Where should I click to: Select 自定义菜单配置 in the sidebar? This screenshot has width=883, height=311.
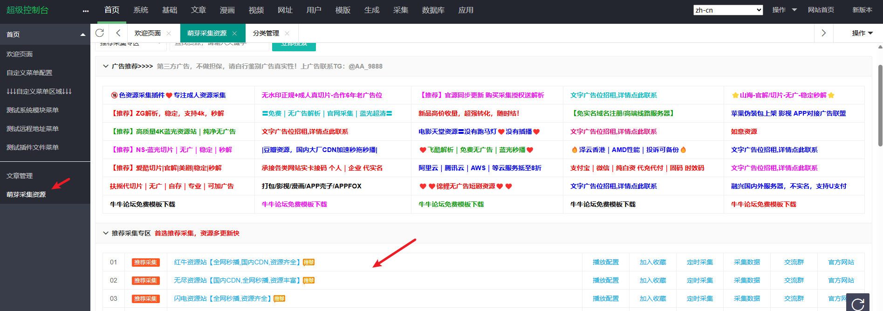(x=29, y=73)
